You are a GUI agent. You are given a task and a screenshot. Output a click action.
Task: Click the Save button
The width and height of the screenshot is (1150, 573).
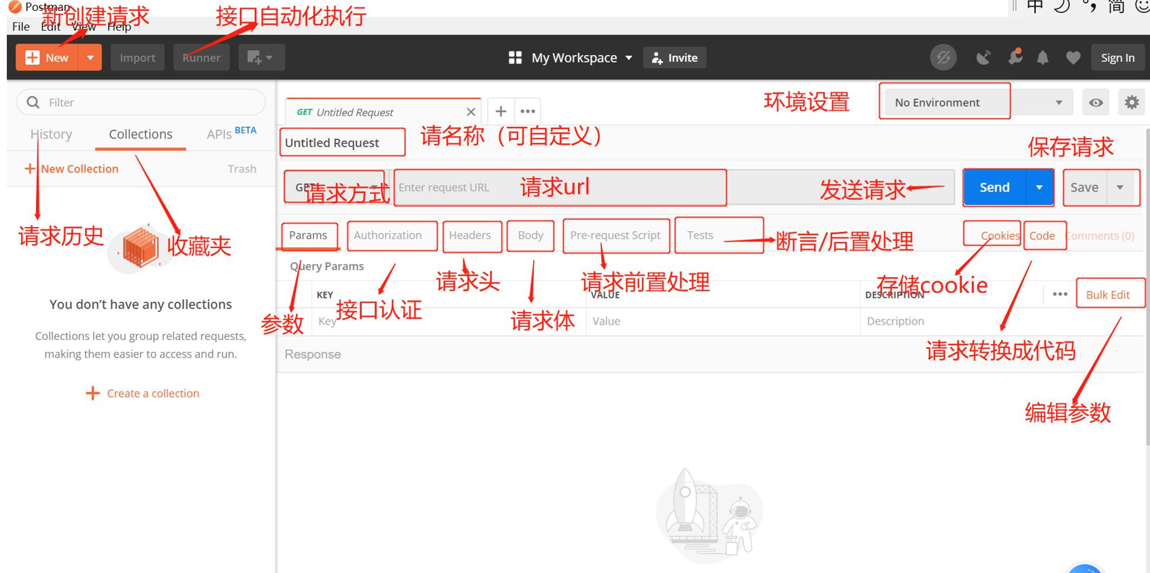1084,187
